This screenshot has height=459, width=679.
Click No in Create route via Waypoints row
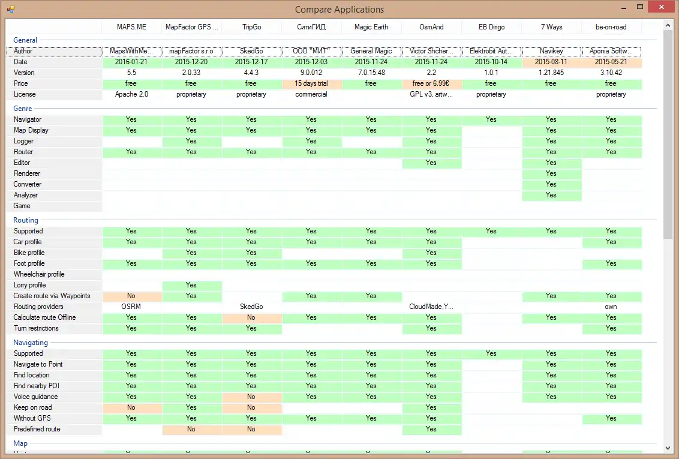[x=131, y=296]
